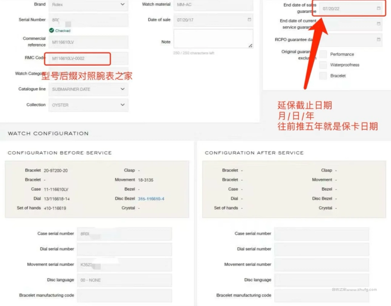391x306 pixels.
Task: Enable the Waterproofness checkbox
Action: tap(323, 65)
